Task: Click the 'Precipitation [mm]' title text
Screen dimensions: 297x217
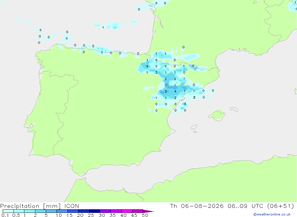Action: [30, 206]
